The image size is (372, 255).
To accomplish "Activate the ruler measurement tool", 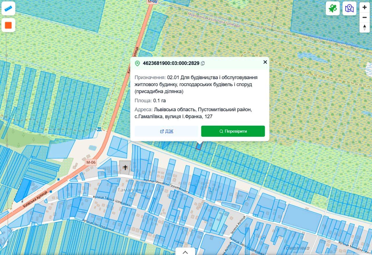I will coord(8,8).
